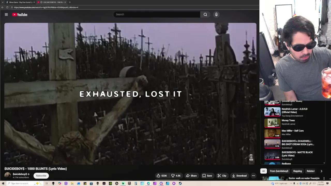Play Kendrick Lamar A.D.H.D thumbnail

coord(272,112)
